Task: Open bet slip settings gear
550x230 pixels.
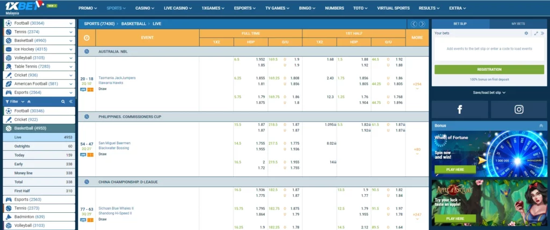Action: pyautogui.click(x=526, y=33)
